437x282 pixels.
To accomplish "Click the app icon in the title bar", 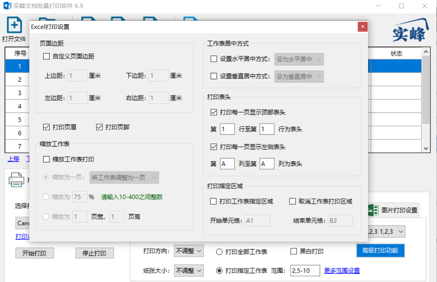I will 7,6.
